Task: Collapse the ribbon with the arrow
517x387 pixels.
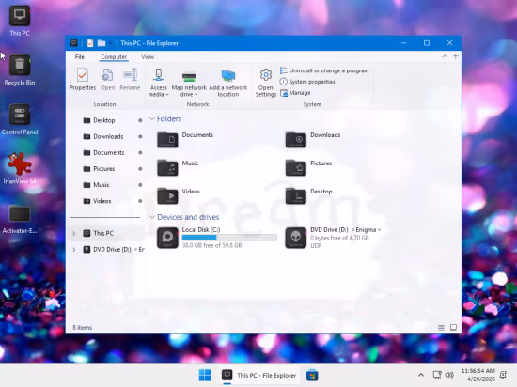Action: (x=445, y=56)
